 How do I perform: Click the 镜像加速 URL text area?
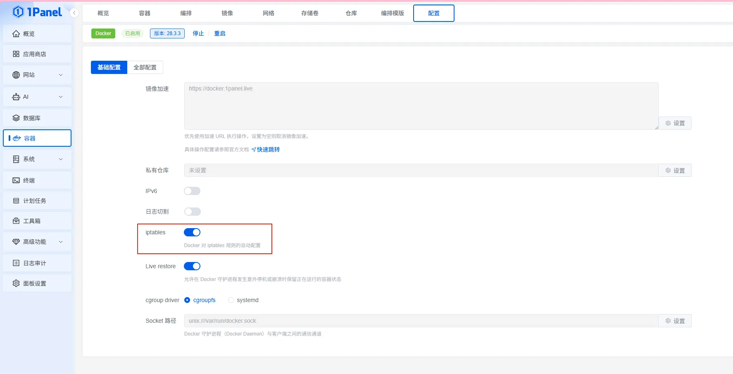pyautogui.click(x=421, y=106)
